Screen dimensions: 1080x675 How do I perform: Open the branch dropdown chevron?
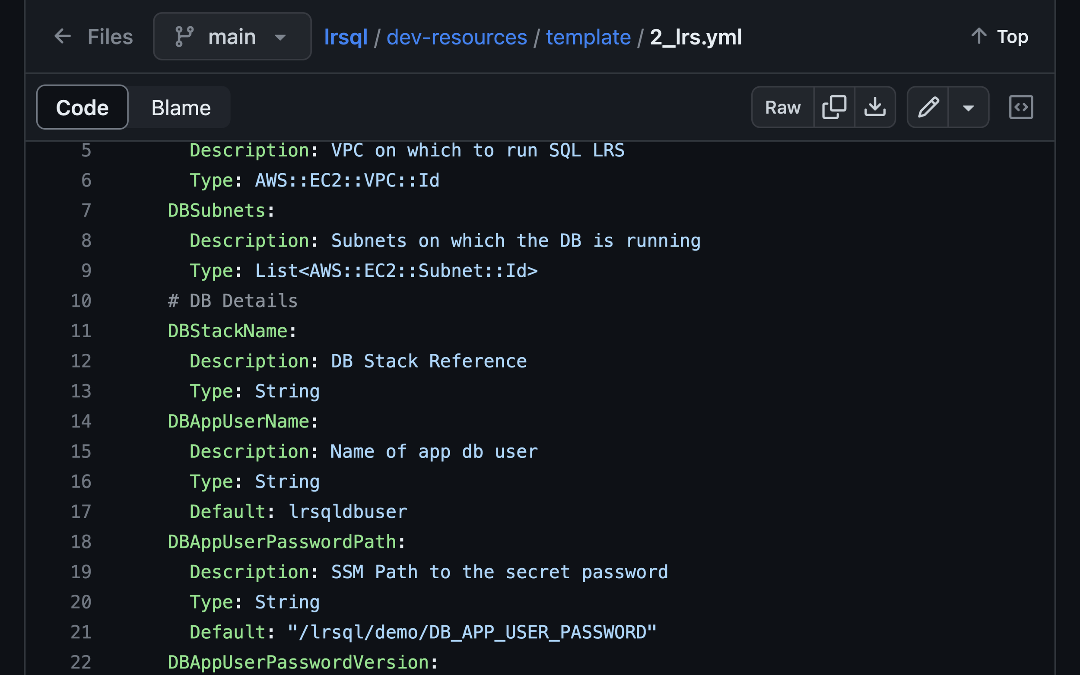tap(280, 38)
